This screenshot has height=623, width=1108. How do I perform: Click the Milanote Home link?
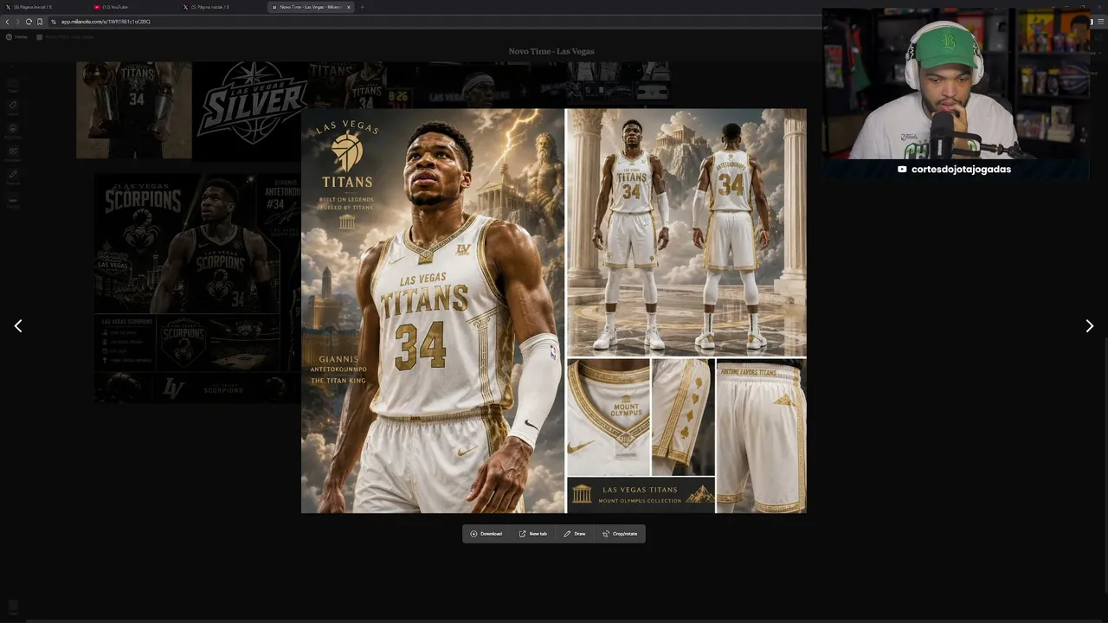point(17,37)
